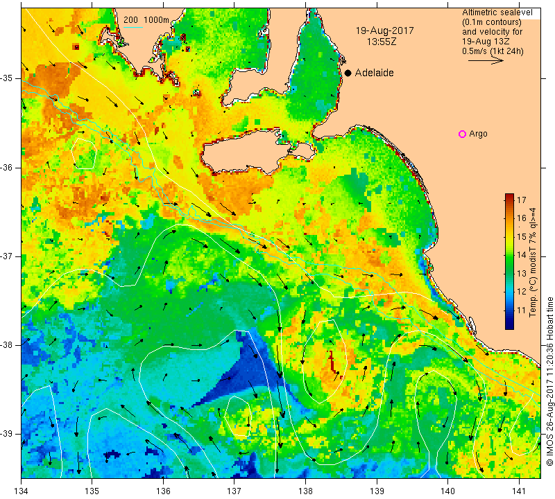Image resolution: width=555 pixels, height=499 pixels.
Task: Click the cyan 200m depth contour legend line
Action: click(133, 27)
